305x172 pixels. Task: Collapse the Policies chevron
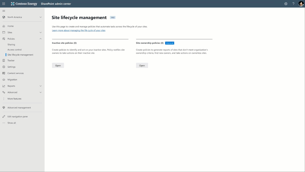[41, 39]
